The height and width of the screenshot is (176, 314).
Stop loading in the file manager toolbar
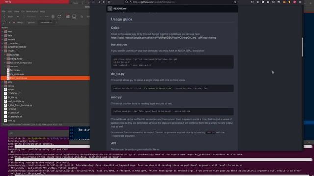pos(53,17)
